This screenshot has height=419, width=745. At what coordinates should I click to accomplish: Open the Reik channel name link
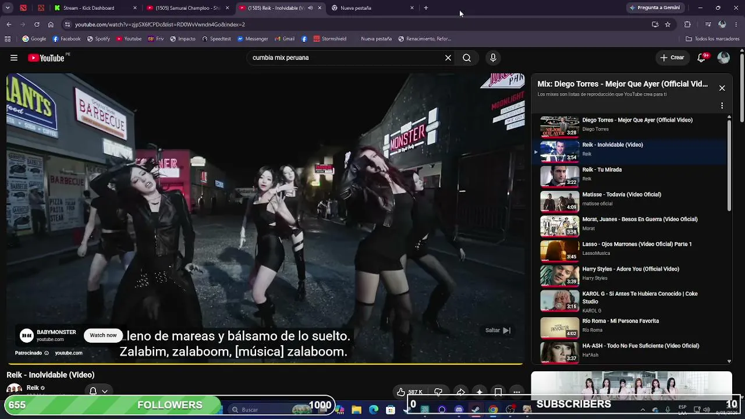pos(33,388)
